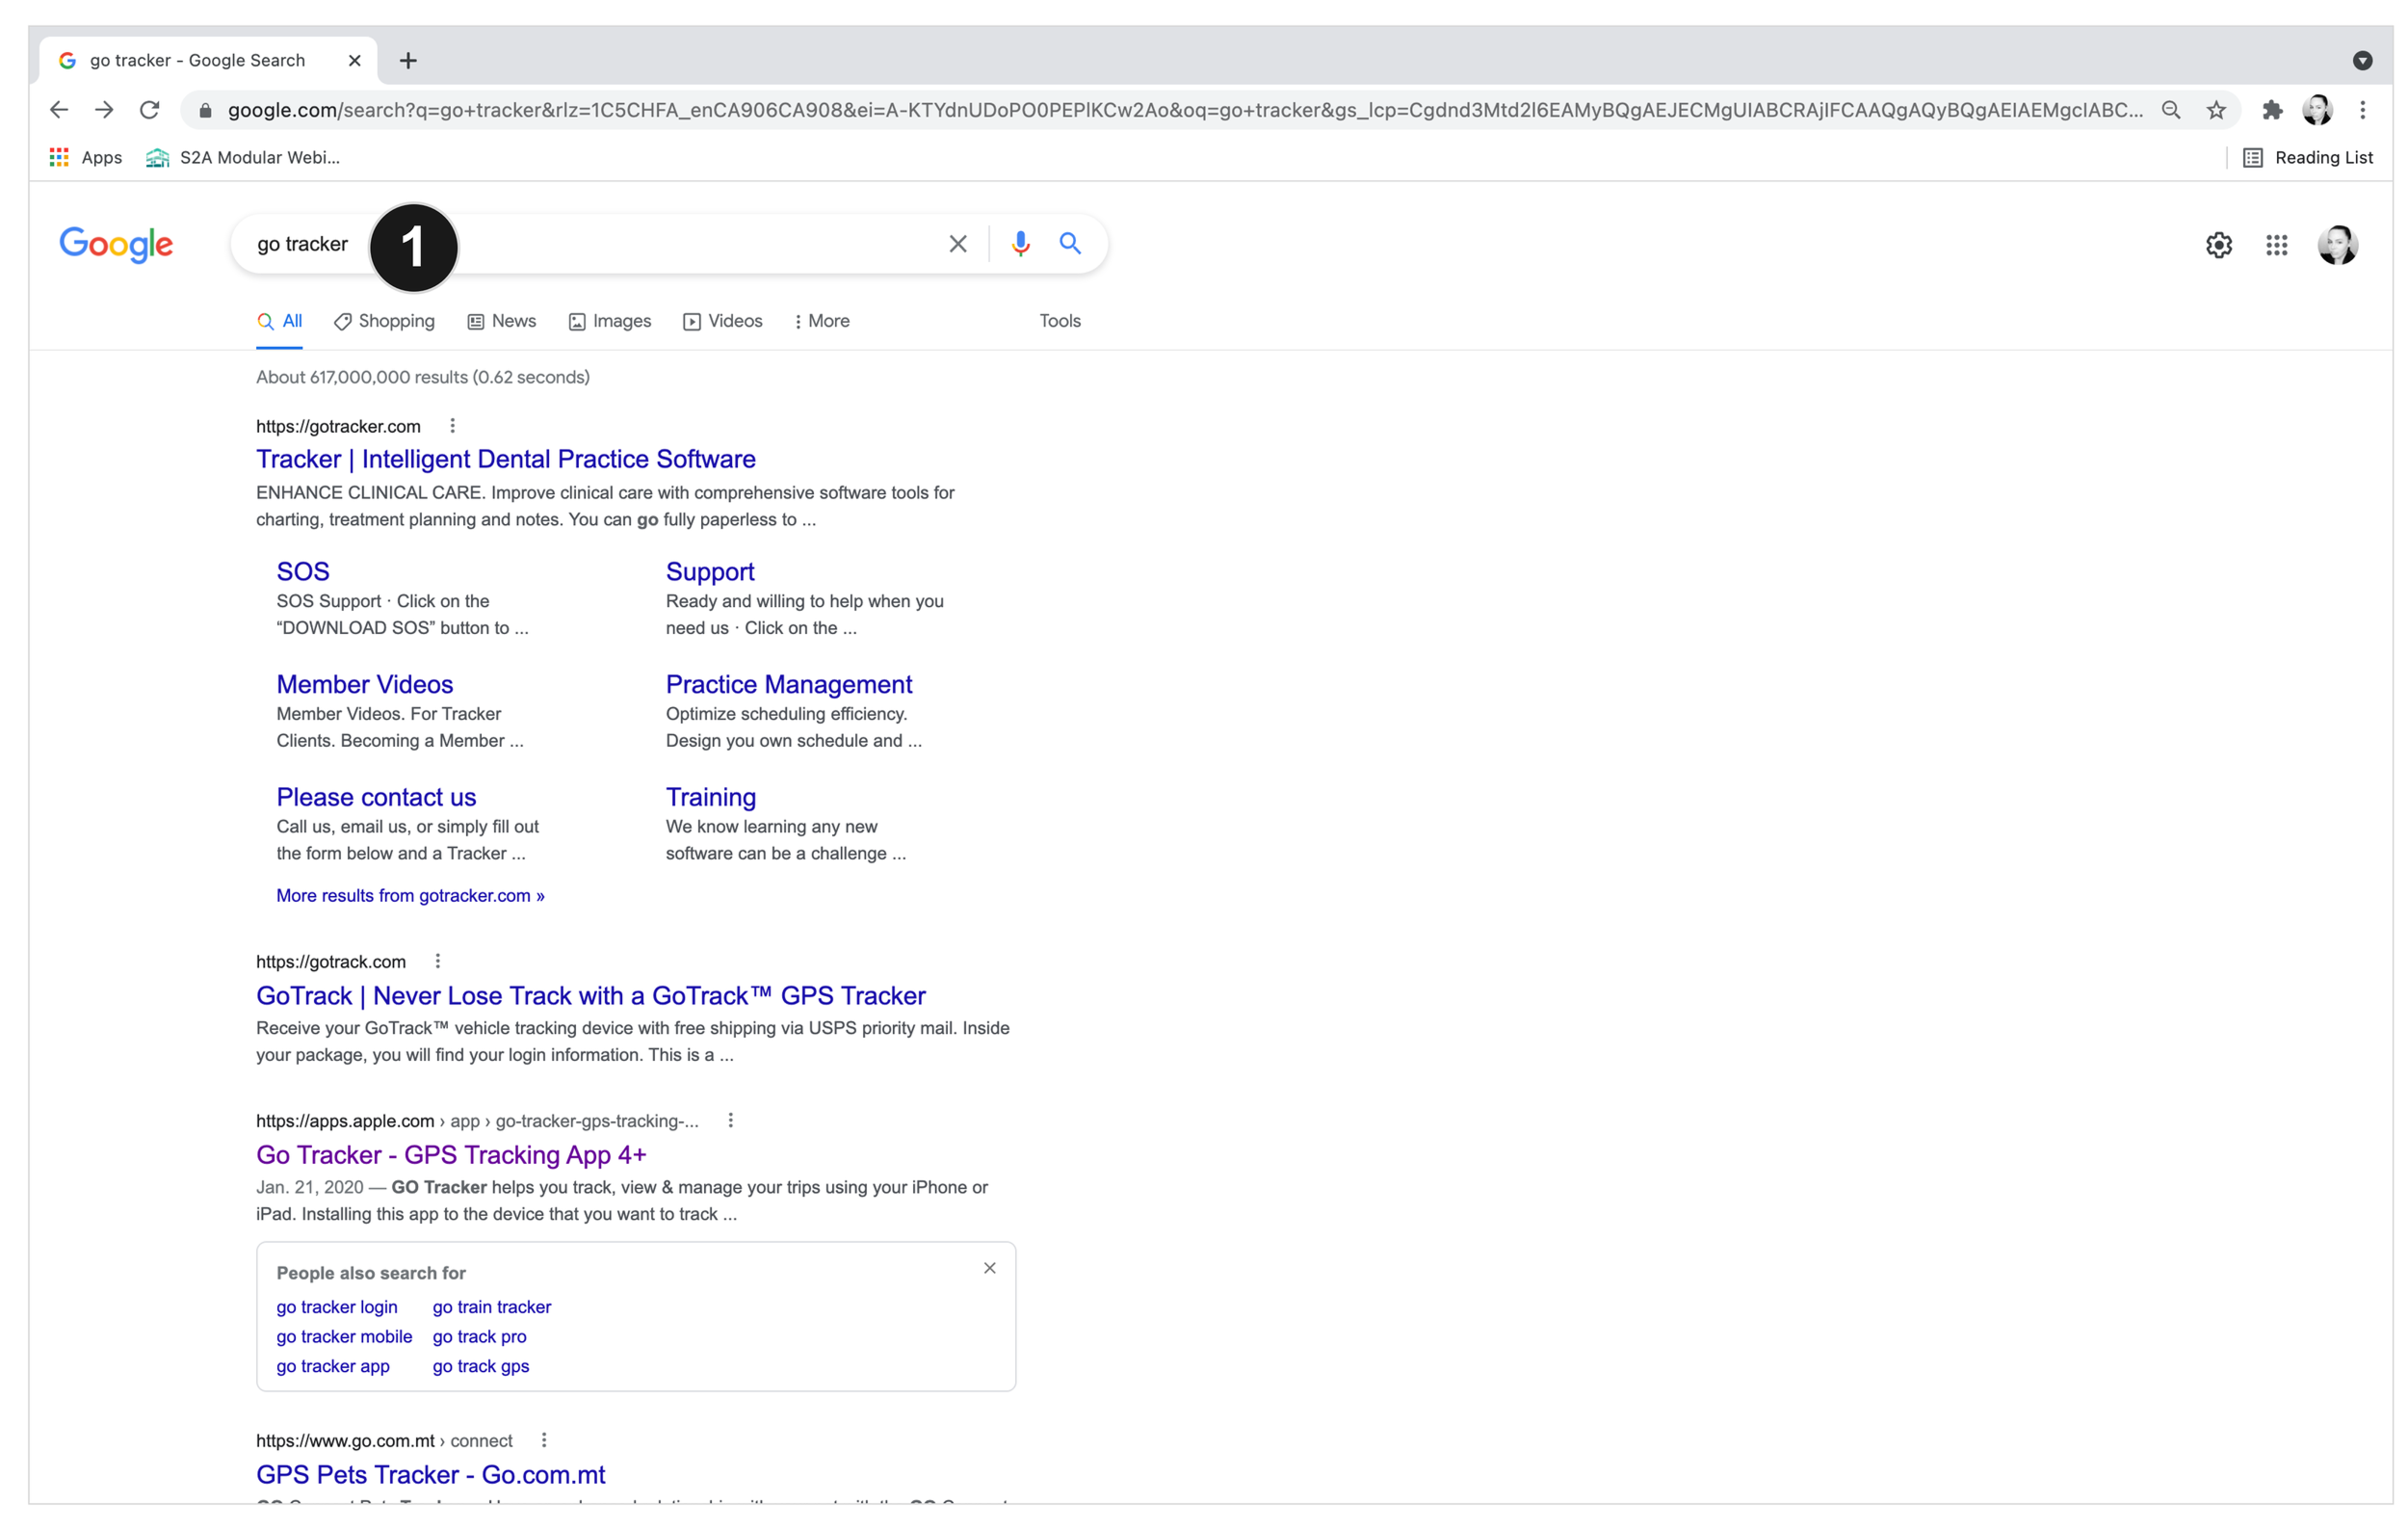Image resolution: width=2408 pixels, height=1530 pixels.
Task: Open the Tools filter options
Action: point(1060,321)
